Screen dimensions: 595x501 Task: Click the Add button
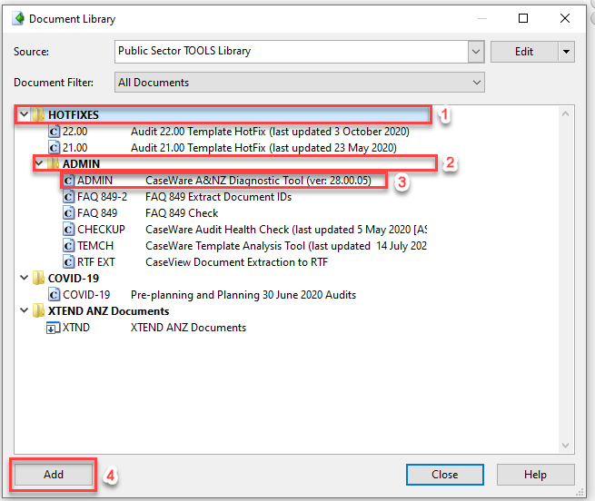53,475
